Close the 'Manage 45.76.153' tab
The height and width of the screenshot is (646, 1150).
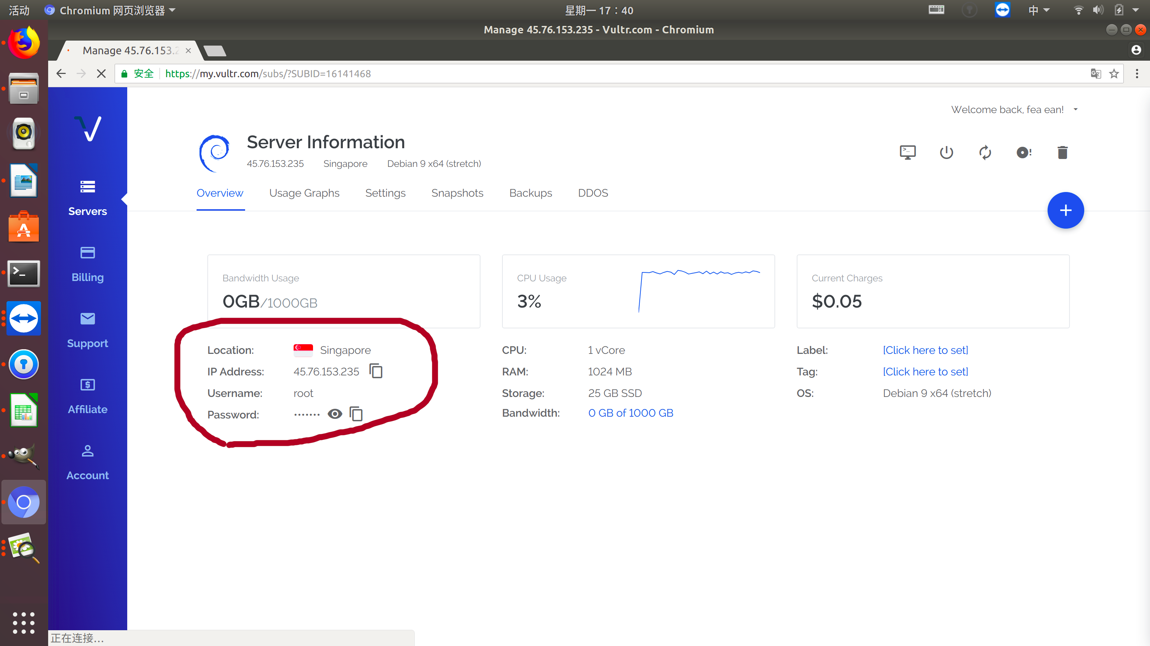pos(188,50)
